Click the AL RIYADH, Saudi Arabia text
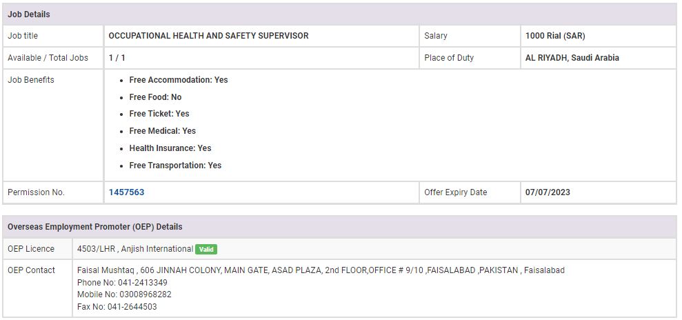This screenshot has width=682, height=320. coord(572,58)
